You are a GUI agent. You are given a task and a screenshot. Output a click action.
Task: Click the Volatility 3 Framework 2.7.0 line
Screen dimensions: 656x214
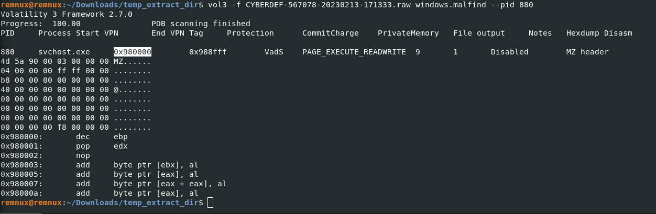(x=67, y=14)
